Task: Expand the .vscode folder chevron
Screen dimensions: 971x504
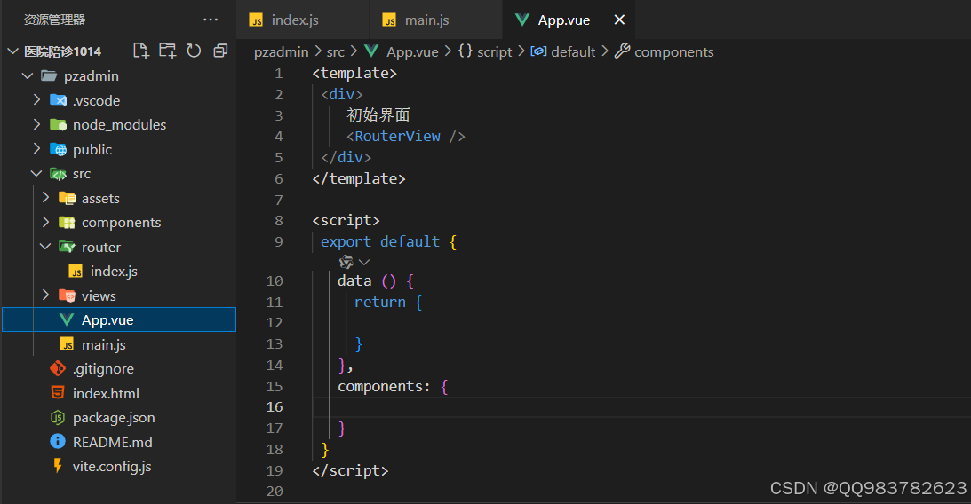Action: (x=36, y=99)
